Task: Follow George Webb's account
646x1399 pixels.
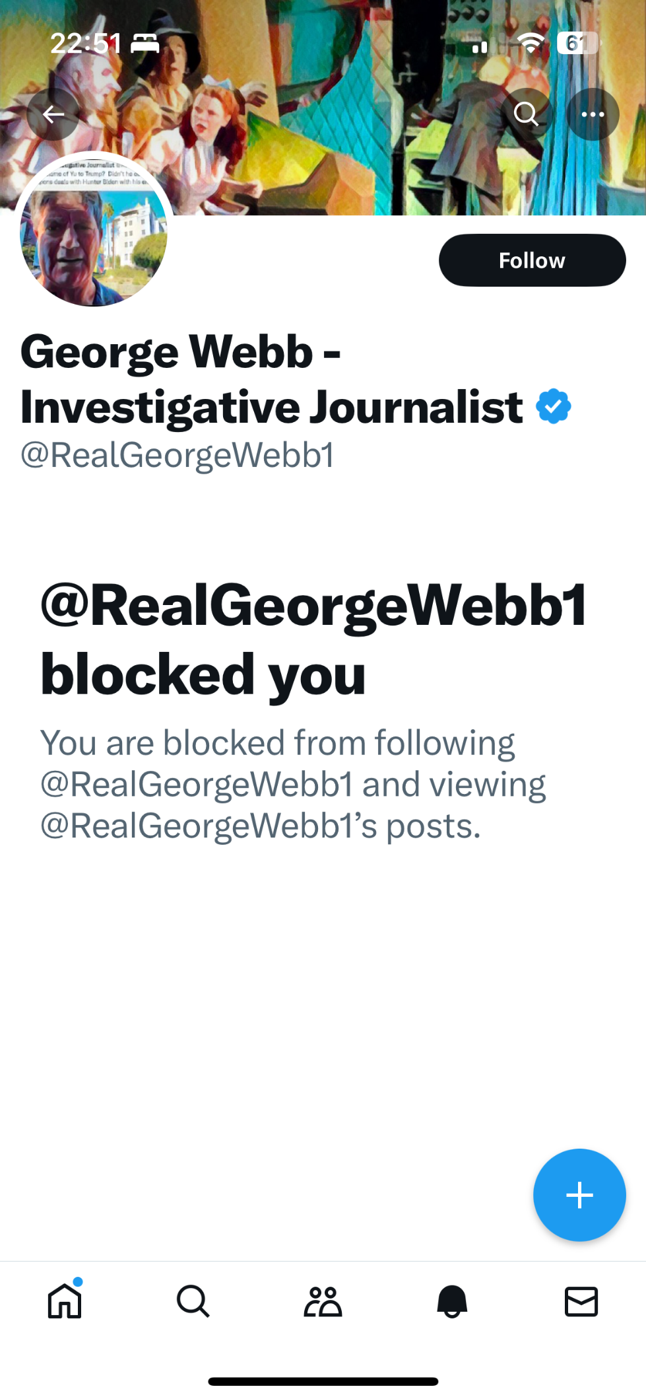Action: click(532, 260)
